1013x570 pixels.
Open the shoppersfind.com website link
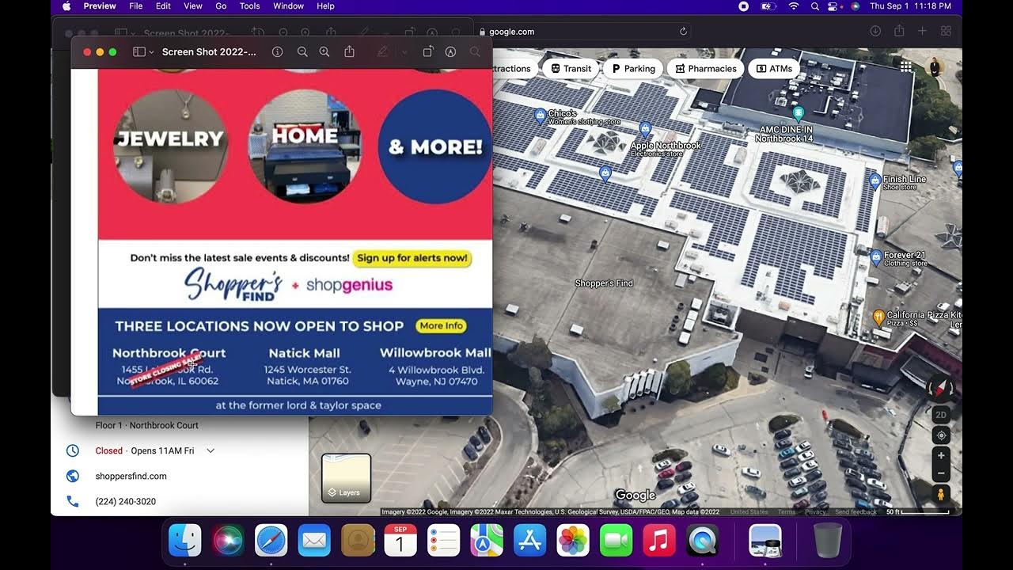(131, 476)
